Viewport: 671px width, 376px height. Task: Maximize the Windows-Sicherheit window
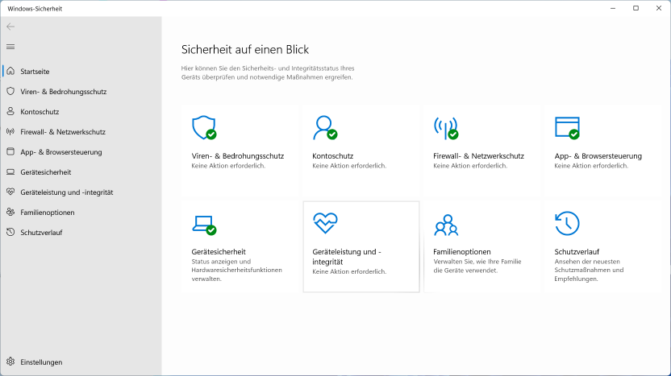pos(636,8)
